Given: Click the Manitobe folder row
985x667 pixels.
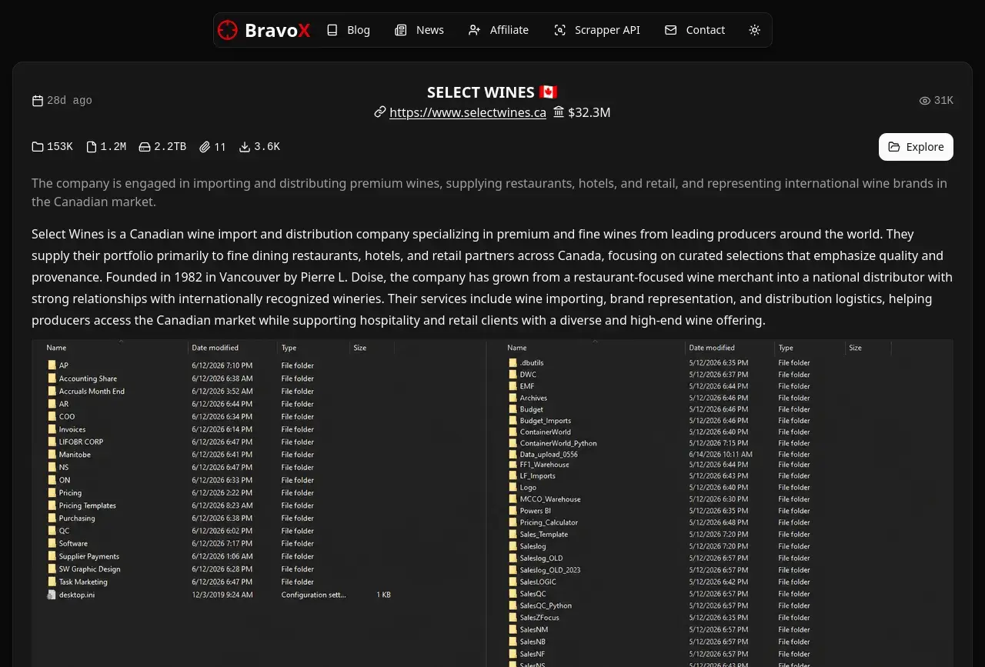Looking at the screenshot, I should click(x=219, y=455).
